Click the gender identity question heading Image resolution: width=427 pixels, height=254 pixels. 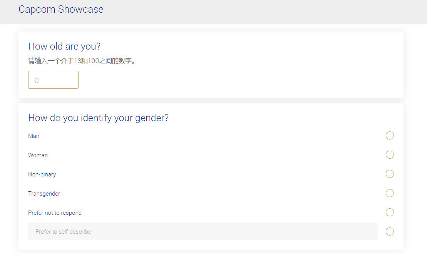tap(98, 118)
